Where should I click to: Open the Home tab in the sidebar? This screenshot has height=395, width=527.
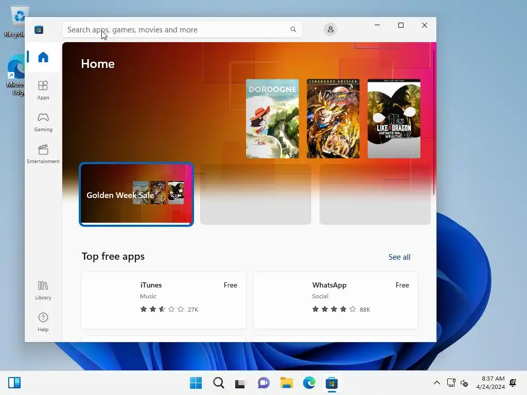tap(43, 57)
